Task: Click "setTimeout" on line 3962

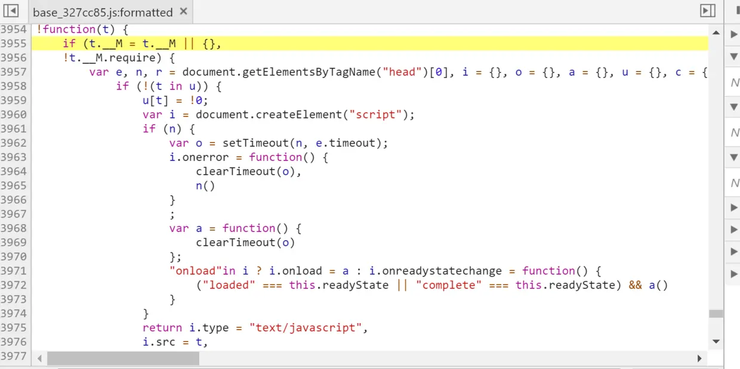Action: pos(256,142)
